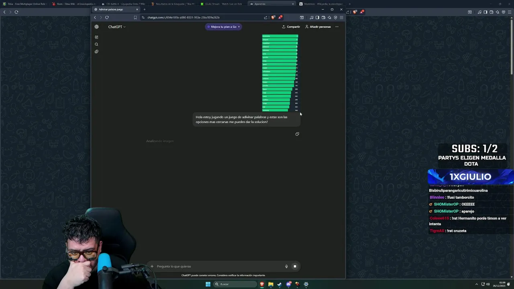The height and width of the screenshot is (289, 514).
Task: Click the plus attach button in composer
Action: (x=152, y=267)
